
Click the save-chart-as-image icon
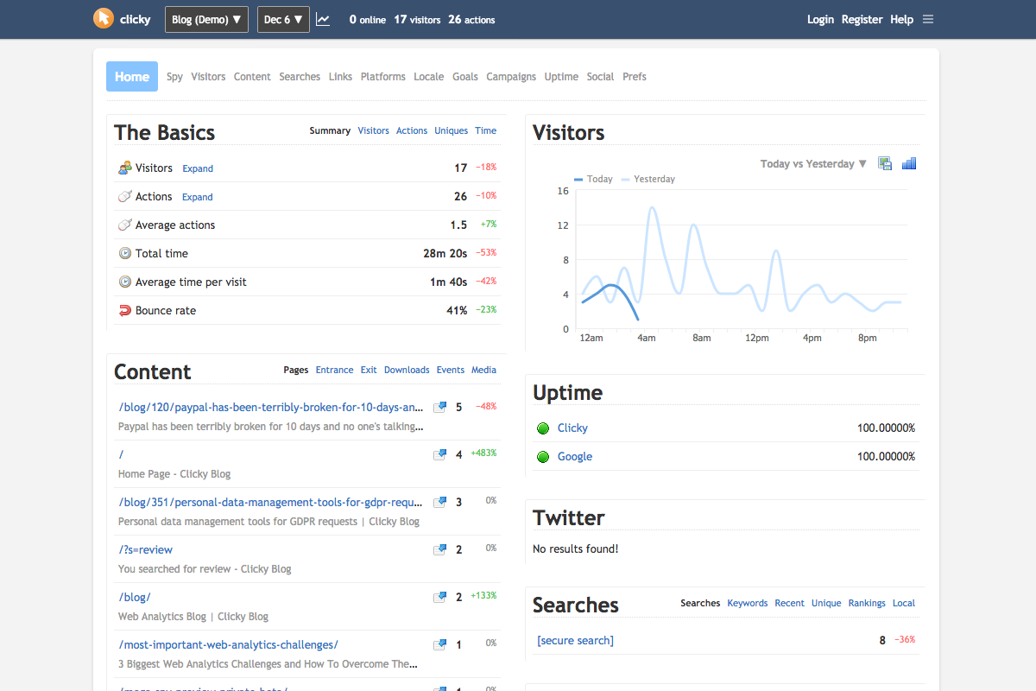pos(884,163)
